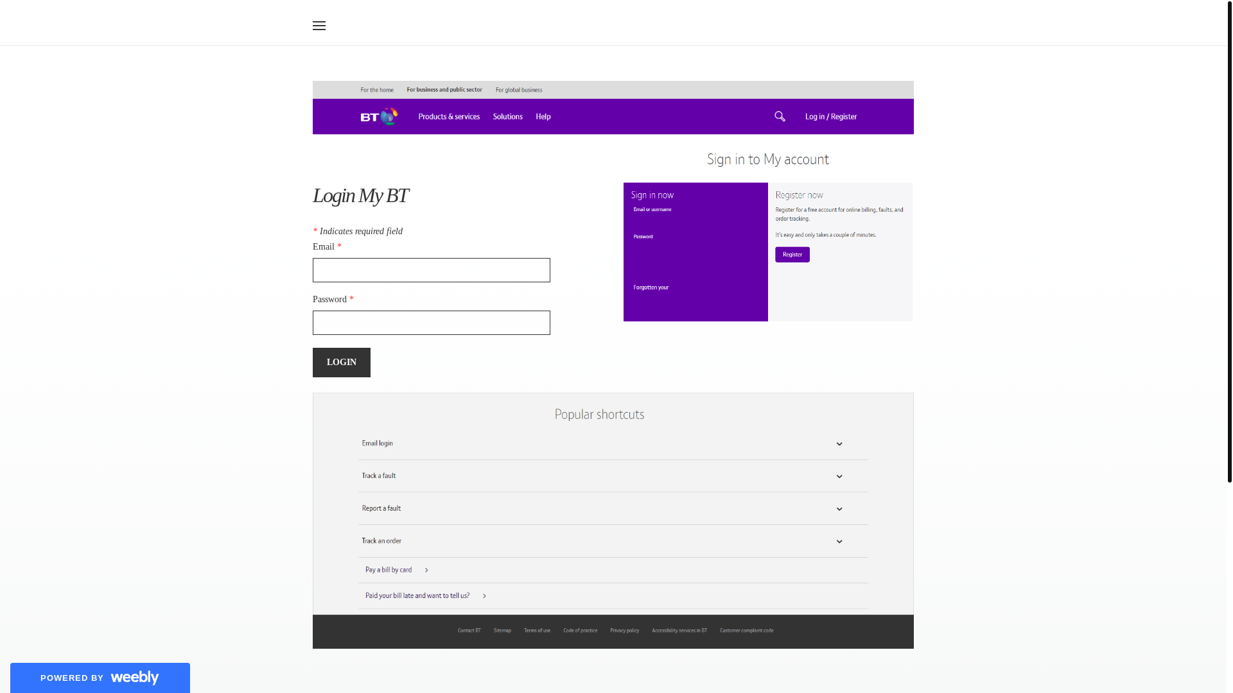1233x693 pixels.
Task: Click the black LOGIN button
Action: [x=342, y=363]
